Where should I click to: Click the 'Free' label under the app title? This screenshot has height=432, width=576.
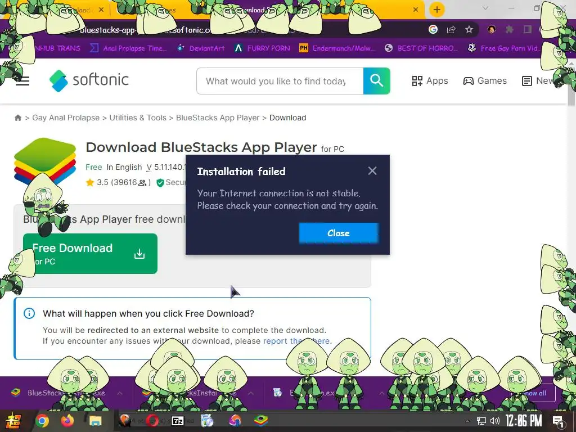click(x=94, y=167)
